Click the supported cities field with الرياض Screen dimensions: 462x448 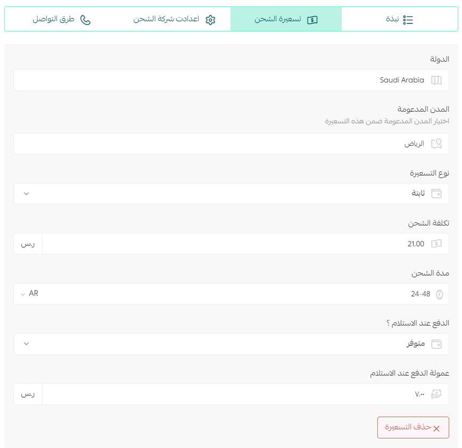pyautogui.click(x=232, y=144)
